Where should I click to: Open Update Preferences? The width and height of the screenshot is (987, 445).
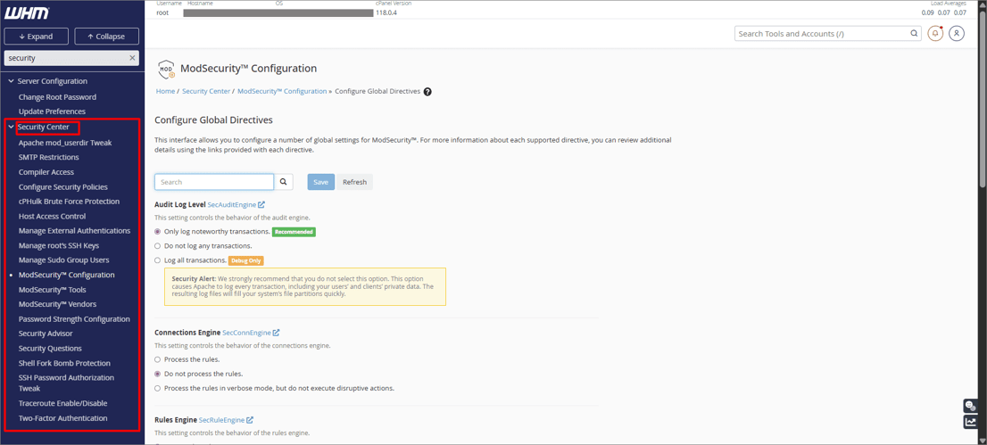coord(52,111)
